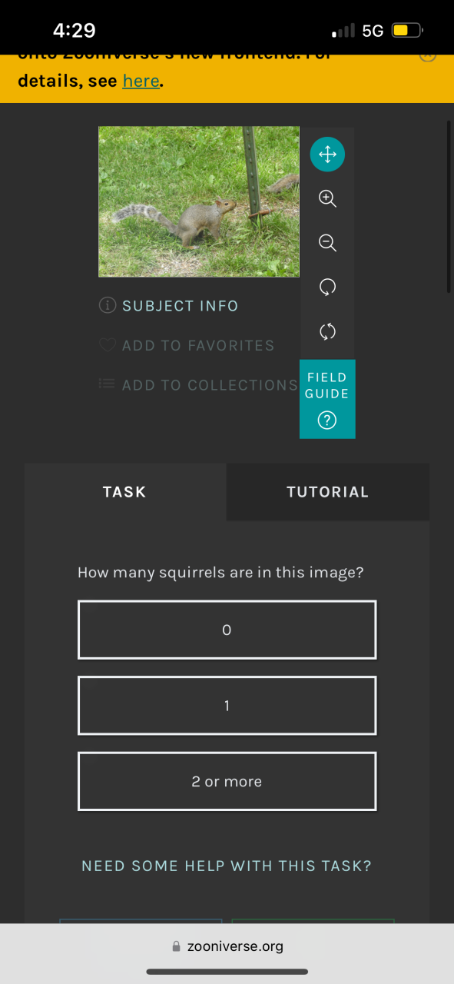454x984 pixels.
Task: Choose 1 squirrel answer
Action: pyautogui.click(x=227, y=706)
